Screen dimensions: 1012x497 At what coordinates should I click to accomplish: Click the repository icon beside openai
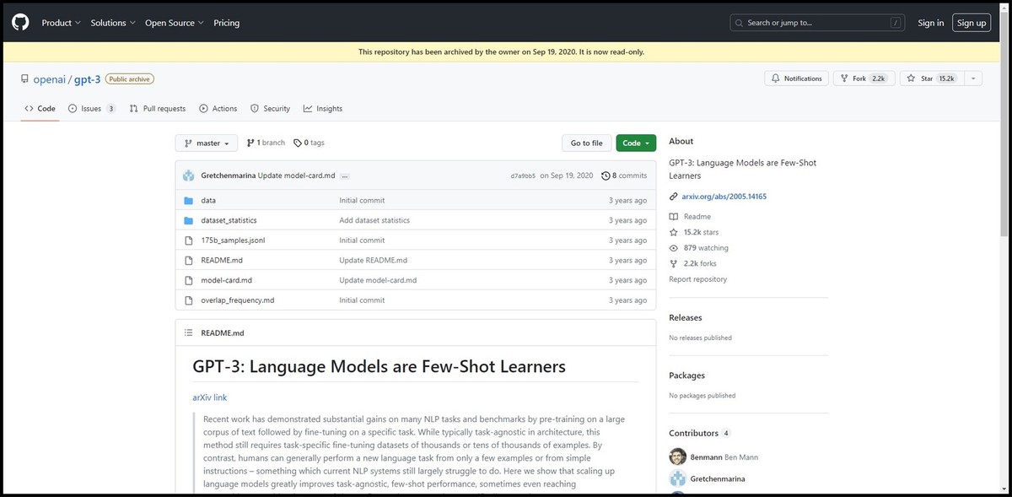[x=24, y=78]
